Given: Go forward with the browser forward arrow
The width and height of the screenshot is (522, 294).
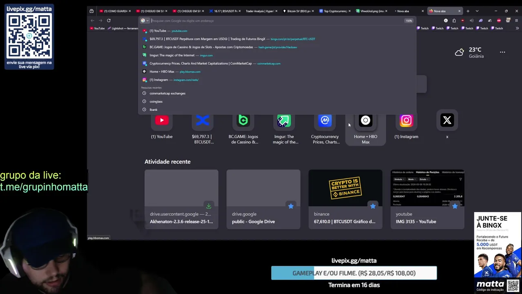Looking at the screenshot, I should coord(100,20).
